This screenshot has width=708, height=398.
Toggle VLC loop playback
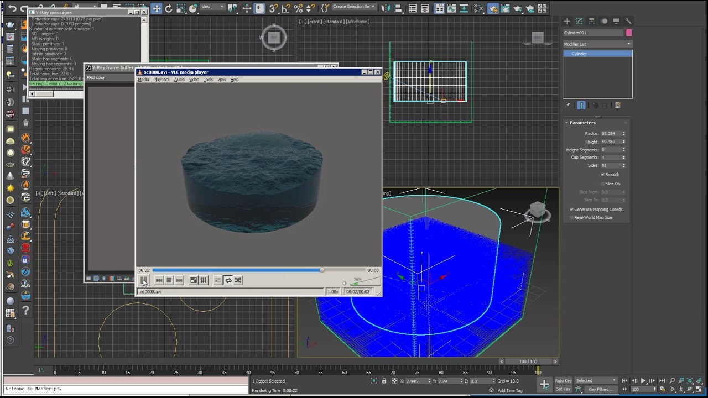pyautogui.click(x=228, y=280)
